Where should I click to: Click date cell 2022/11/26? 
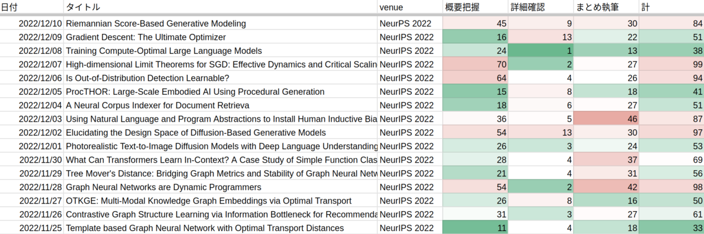[x=32, y=214]
